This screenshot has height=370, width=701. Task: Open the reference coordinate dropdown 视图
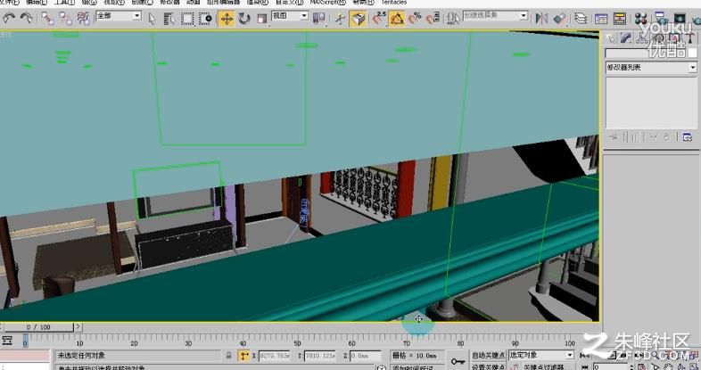click(290, 16)
